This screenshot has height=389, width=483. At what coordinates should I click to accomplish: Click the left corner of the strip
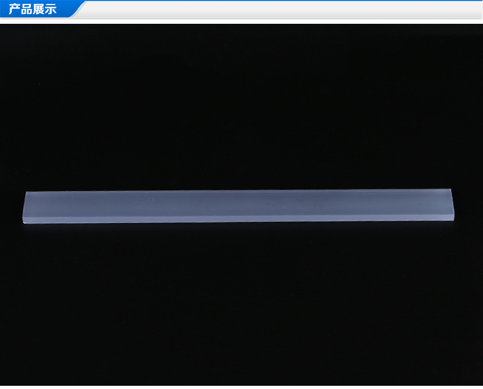point(26,193)
